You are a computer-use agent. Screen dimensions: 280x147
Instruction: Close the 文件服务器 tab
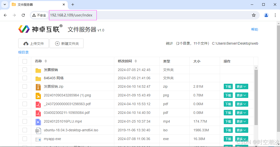(x=64, y=4)
